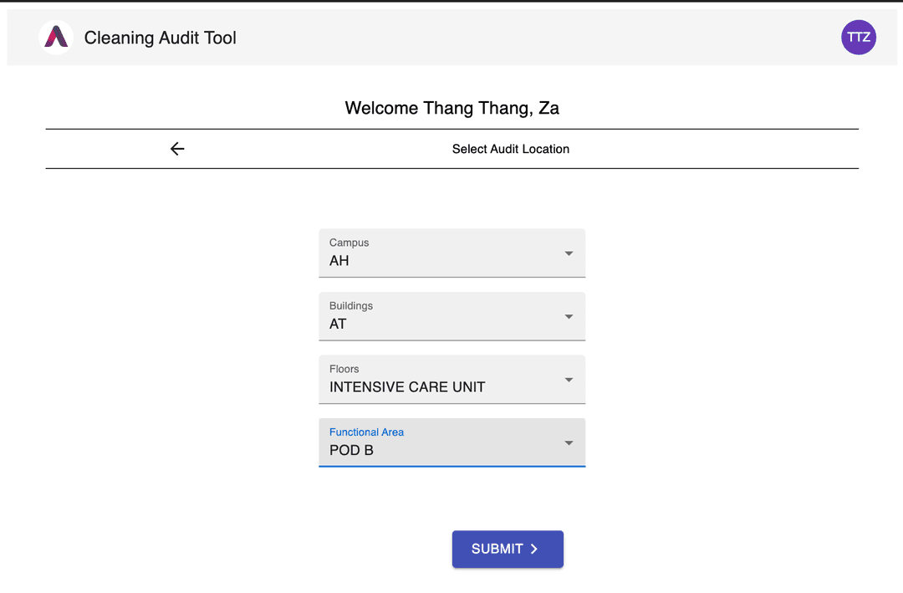This screenshot has height=593, width=903.
Task: Go back using the left arrow icon
Action: 177,149
